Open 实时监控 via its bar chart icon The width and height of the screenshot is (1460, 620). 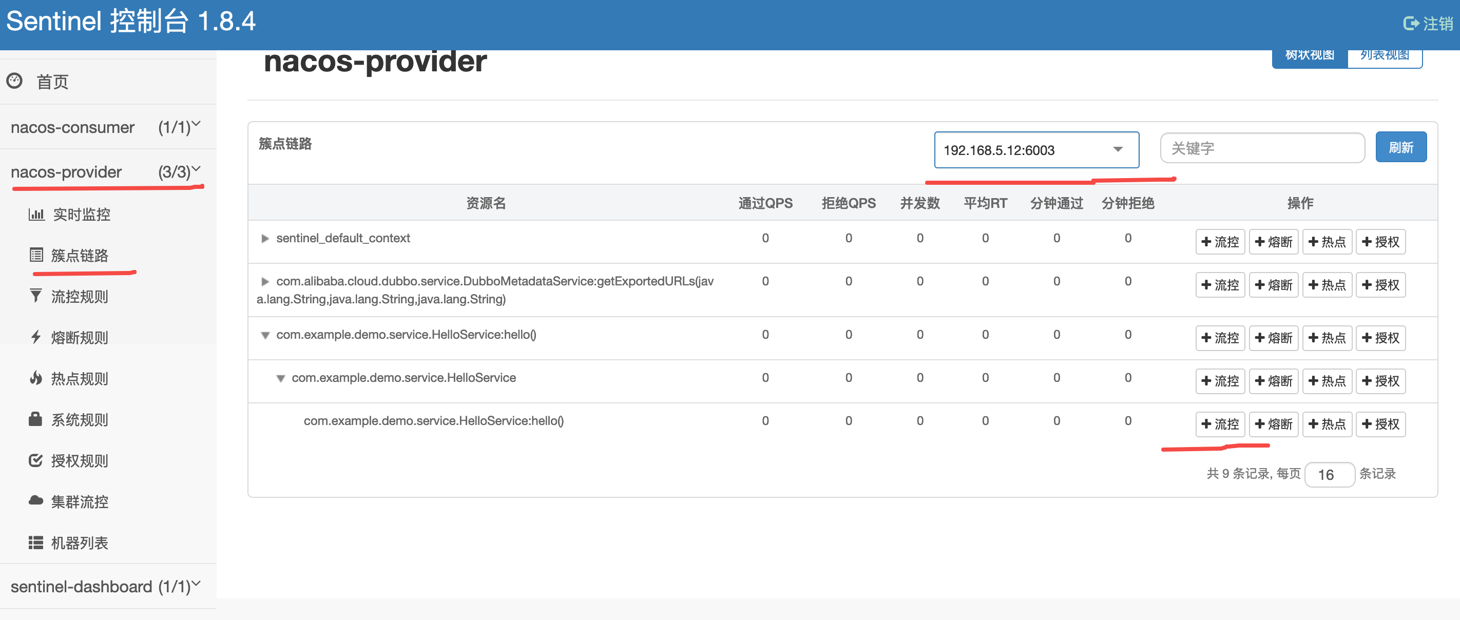[x=36, y=214]
